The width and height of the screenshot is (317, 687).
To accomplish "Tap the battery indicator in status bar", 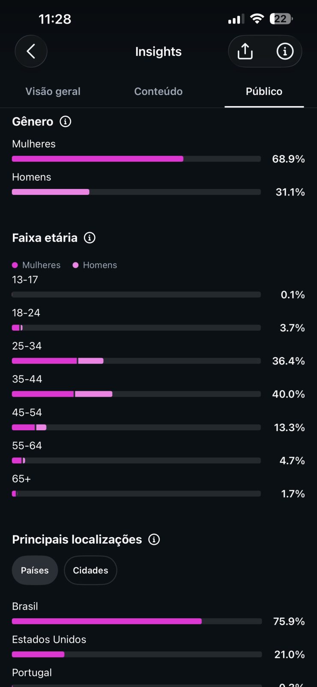I will [x=281, y=18].
